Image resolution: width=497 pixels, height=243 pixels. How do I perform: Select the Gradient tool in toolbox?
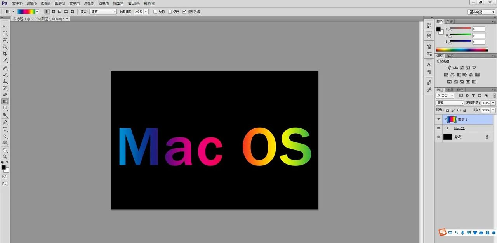(5, 101)
